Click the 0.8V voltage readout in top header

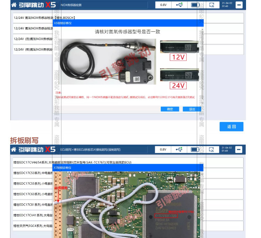click(163, 5)
